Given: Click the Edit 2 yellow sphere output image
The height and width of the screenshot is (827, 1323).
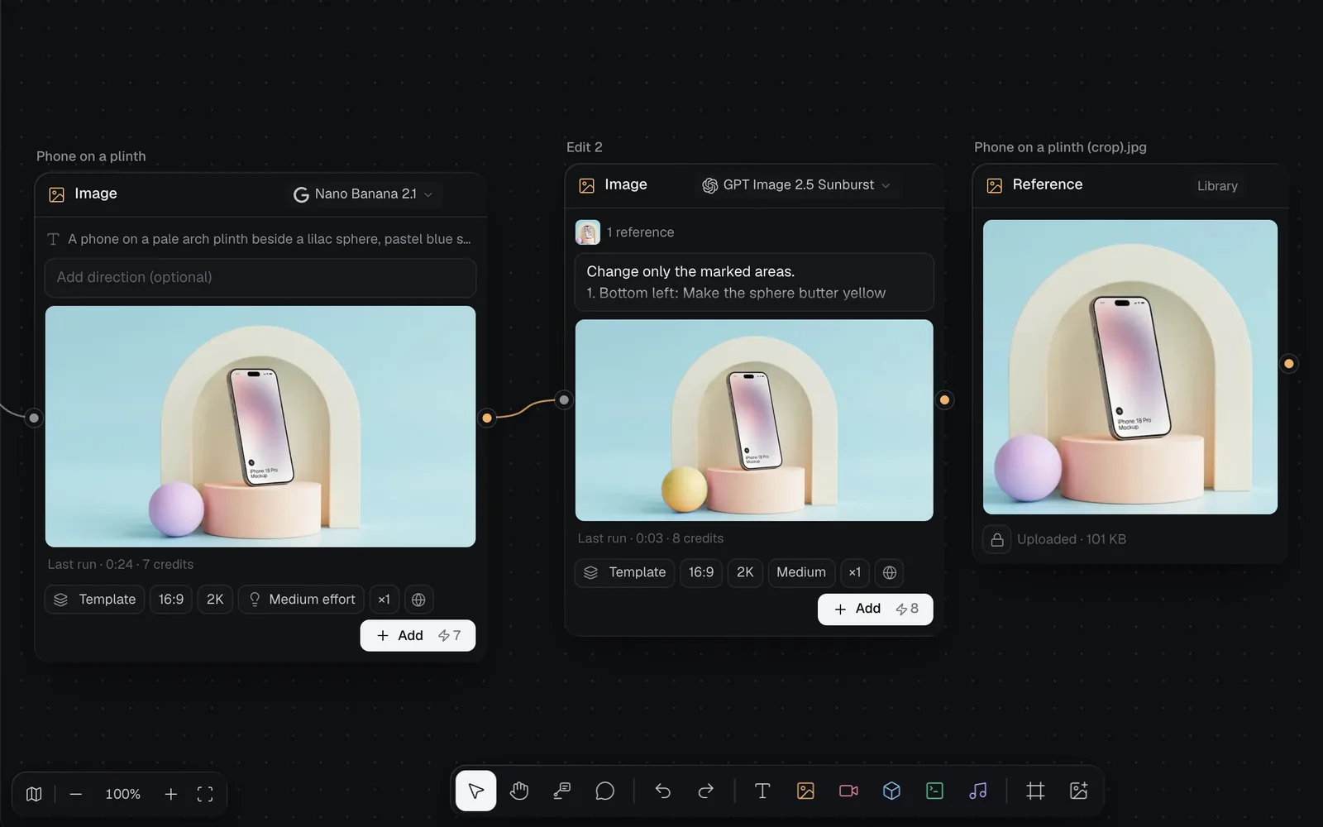Looking at the screenshot, I should click(x=754, y=420).
